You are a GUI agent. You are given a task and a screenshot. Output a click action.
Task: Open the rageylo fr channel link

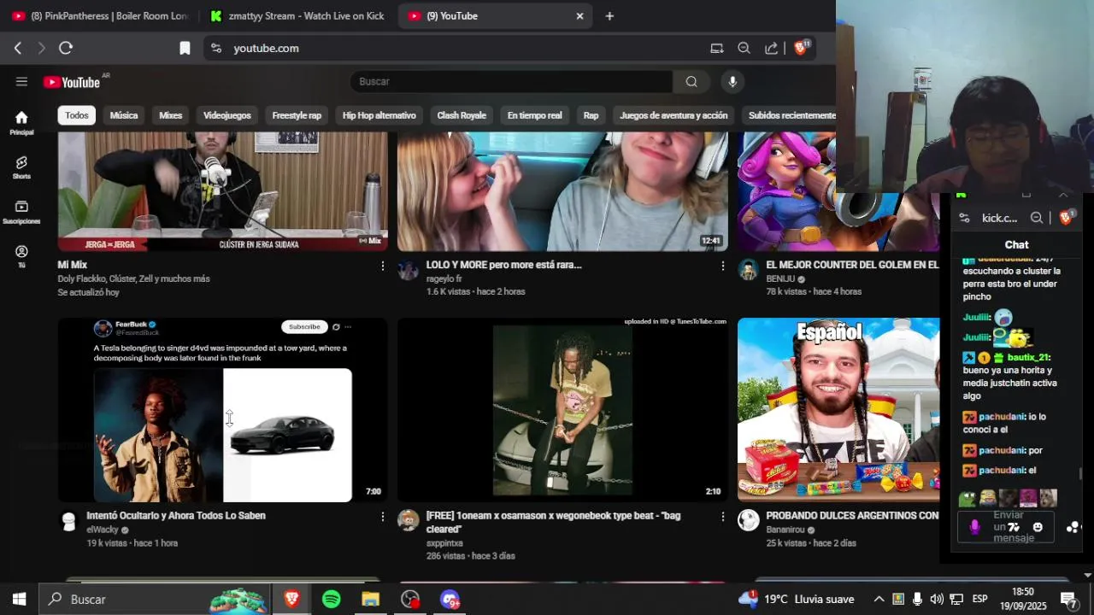click(x=444, y=278)
